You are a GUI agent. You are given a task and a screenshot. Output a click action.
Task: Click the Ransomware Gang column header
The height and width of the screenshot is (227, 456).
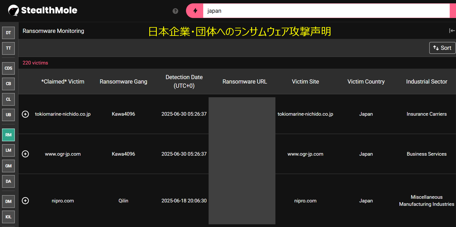[x=123, y=82]
